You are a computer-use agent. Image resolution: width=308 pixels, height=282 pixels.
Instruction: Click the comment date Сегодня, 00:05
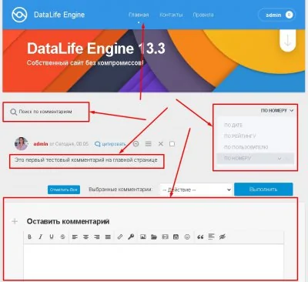72,144
